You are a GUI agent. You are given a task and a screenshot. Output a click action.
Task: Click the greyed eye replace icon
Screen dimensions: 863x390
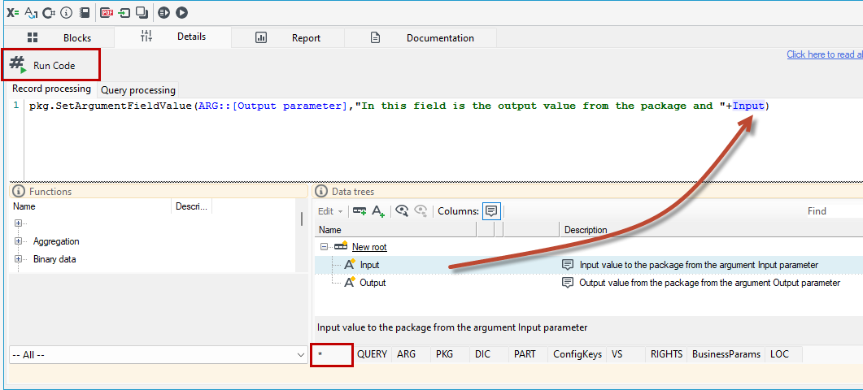421,211
